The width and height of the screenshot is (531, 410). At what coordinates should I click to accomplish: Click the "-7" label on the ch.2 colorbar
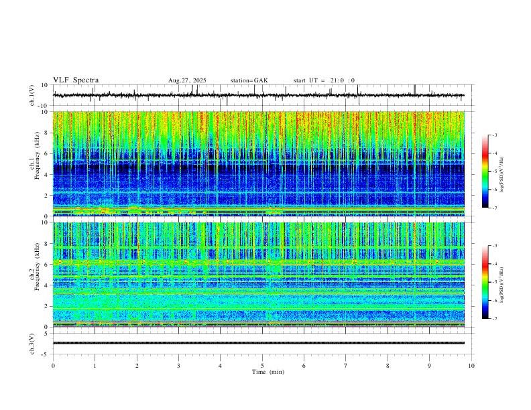(x=494, y=318)
